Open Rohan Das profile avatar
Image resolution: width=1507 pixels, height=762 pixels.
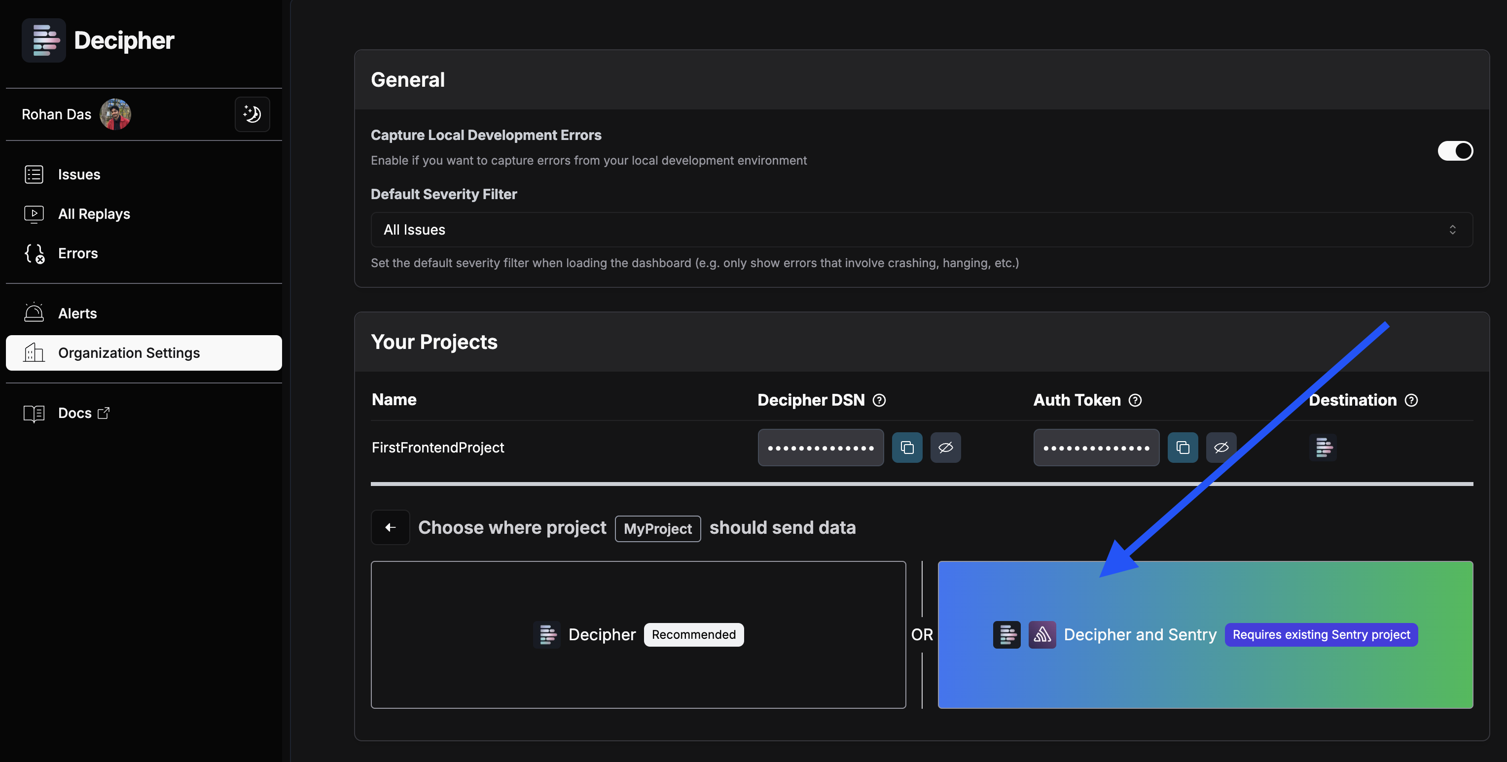pos(115,114)
